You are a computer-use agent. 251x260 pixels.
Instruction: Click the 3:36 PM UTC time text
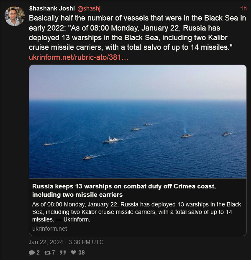86,242
